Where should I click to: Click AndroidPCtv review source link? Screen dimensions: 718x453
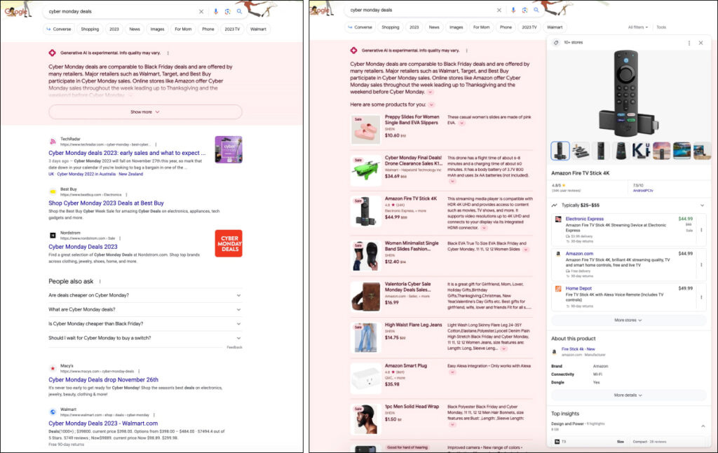point(643,191)
